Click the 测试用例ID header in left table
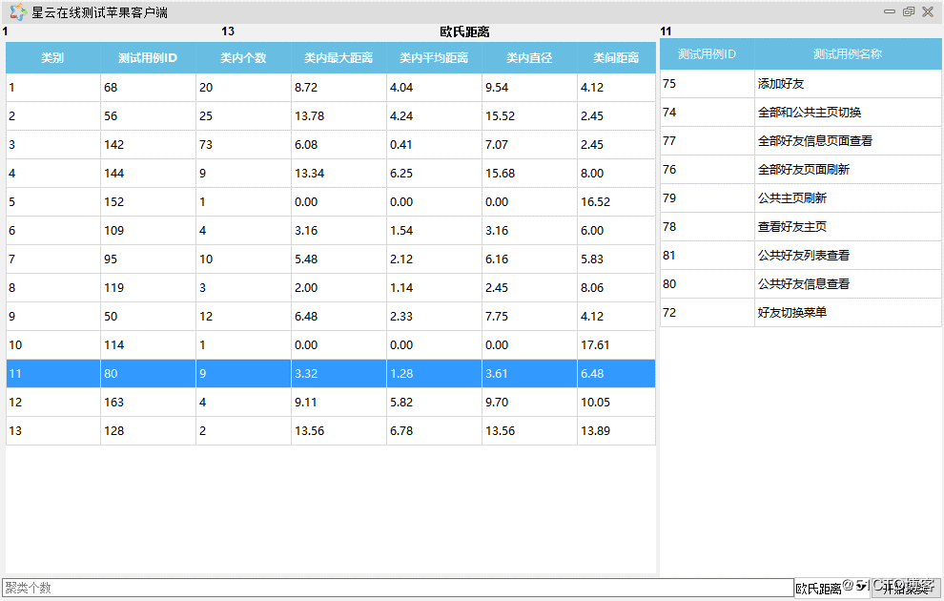The height and width of the screenshot is (601, 944). point(148,58)
